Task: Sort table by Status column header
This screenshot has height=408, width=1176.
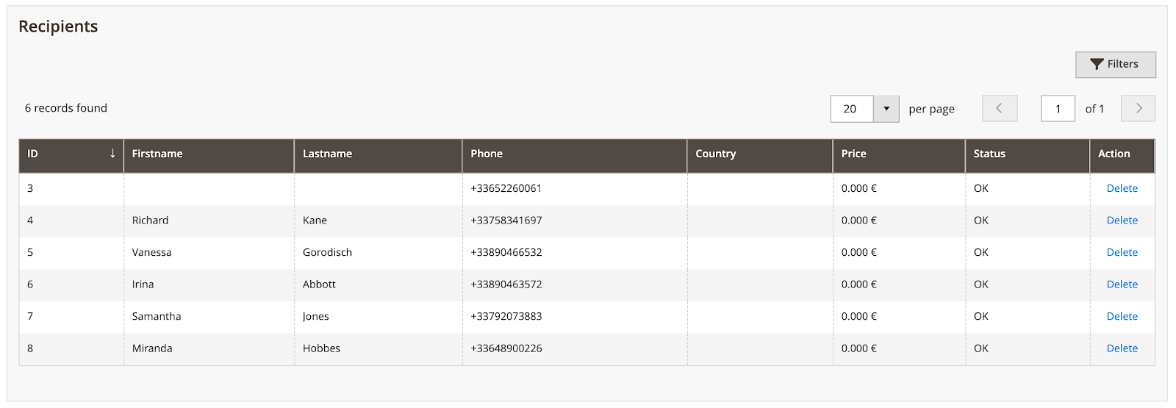Action: (x=989, y=154)
